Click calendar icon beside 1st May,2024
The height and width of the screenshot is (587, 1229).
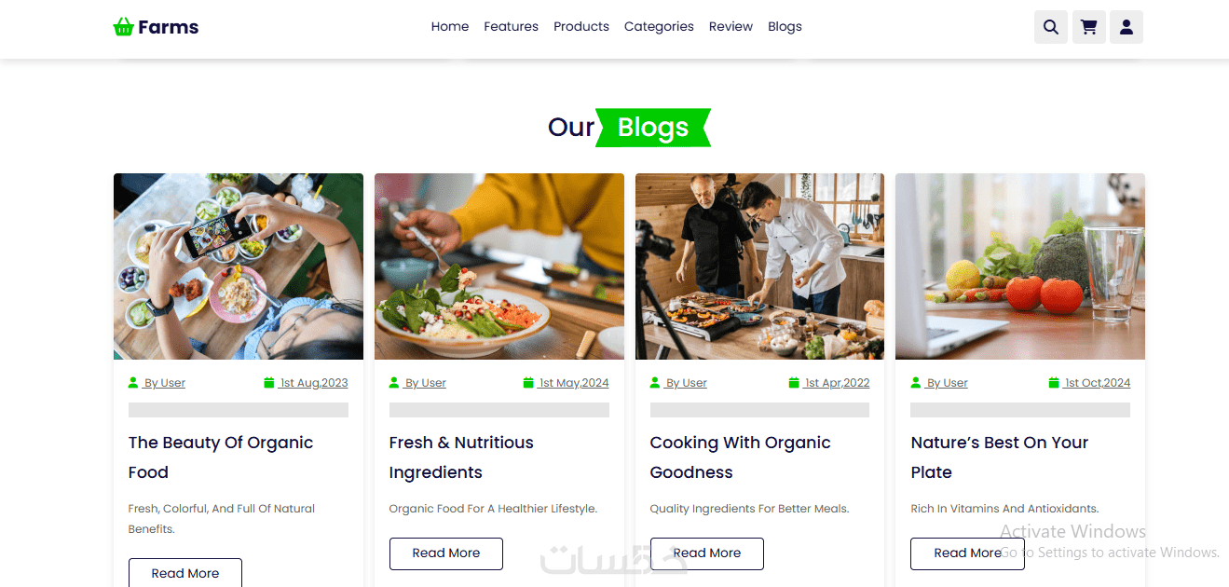[x=528, y=383]
